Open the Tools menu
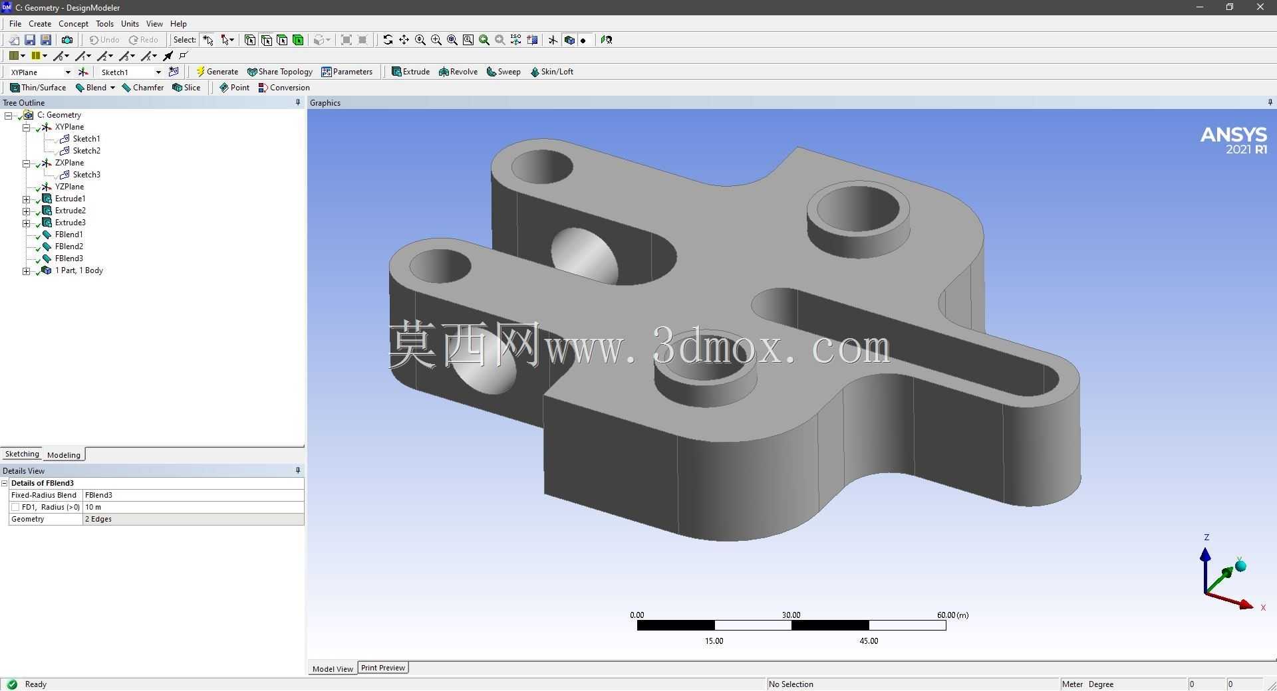 tap(104, 23)
